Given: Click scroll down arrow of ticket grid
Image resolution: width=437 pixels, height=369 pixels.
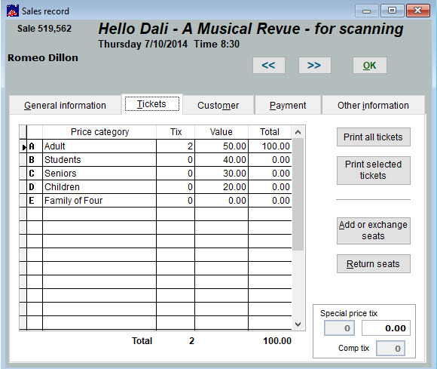Looking at the screenshot, I should 298,324.
